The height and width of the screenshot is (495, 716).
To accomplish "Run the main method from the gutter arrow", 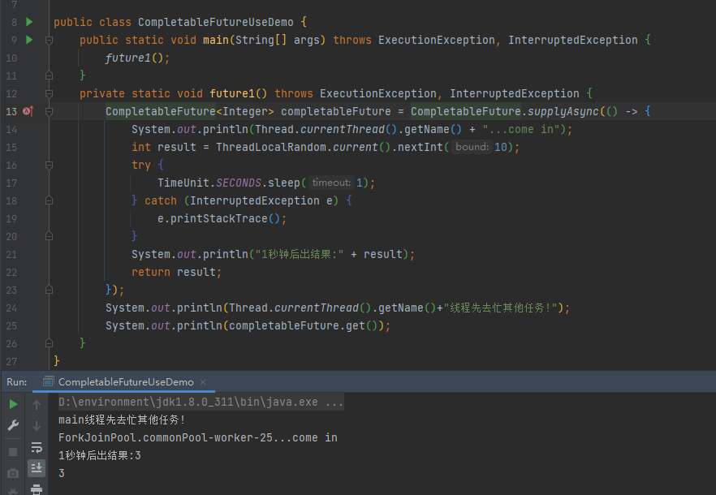I will tap(29, 39).
